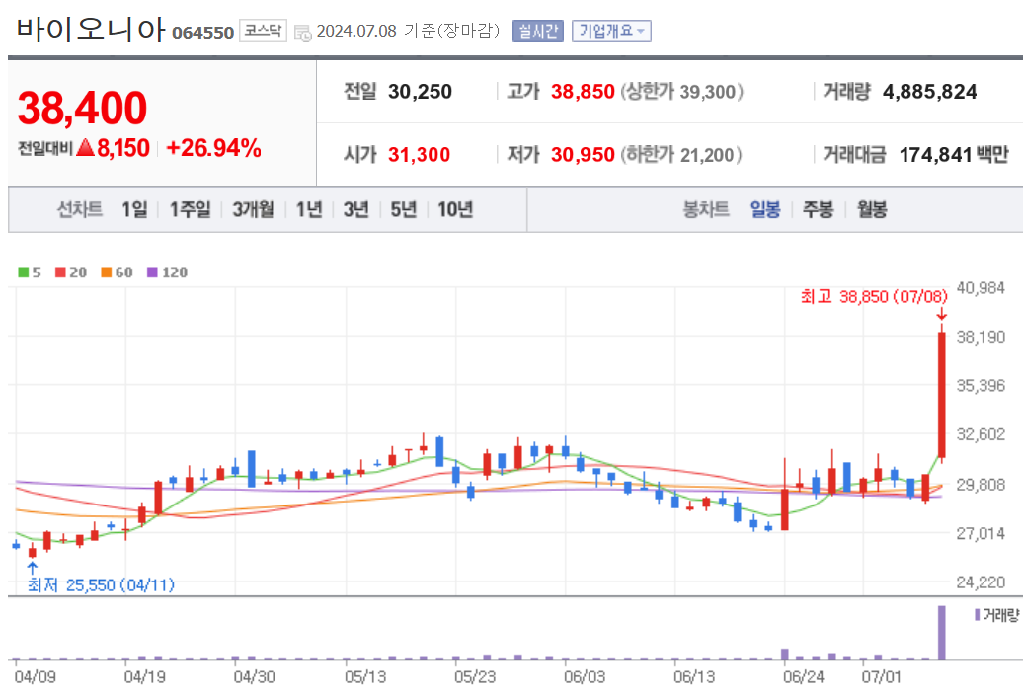Select the 1년 line chart tab
This screenshot has width=1023, height=699.
(309, 209)
